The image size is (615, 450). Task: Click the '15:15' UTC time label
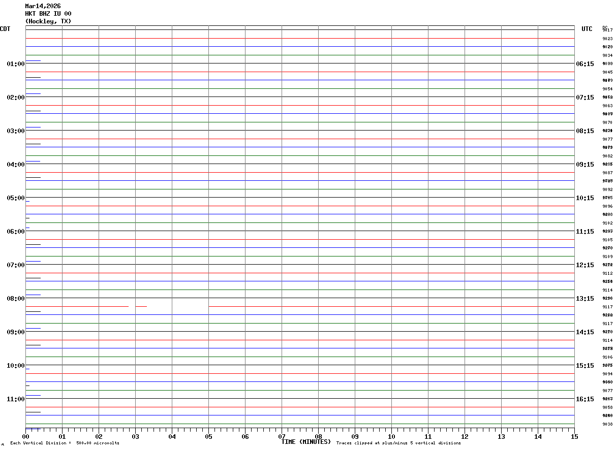tap(585, 366)
